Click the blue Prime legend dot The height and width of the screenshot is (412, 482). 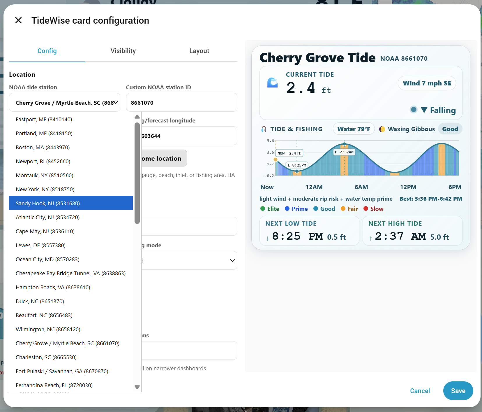(287, 208)
